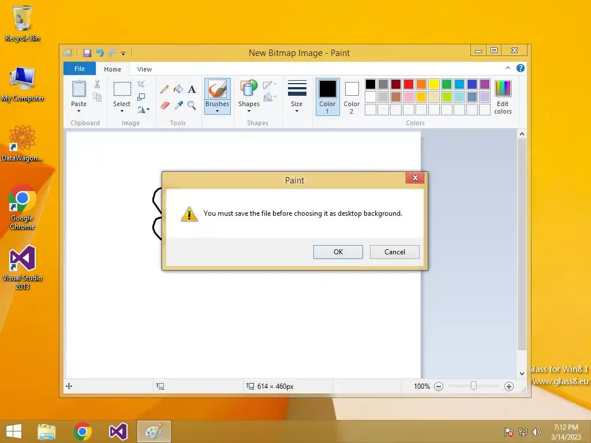Click the Visual Studio taskbar icon
591x443 pixels.
(x=118, y=431)
